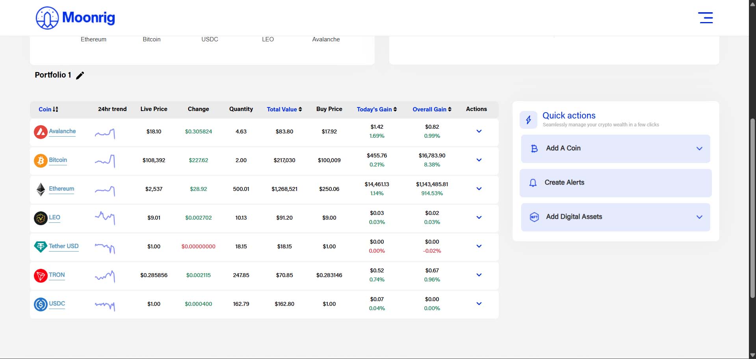Viewport: 756px width, 359px height.
Task: Open the USDC coin link
Action: pyautogui.click(x=57, y=303)
